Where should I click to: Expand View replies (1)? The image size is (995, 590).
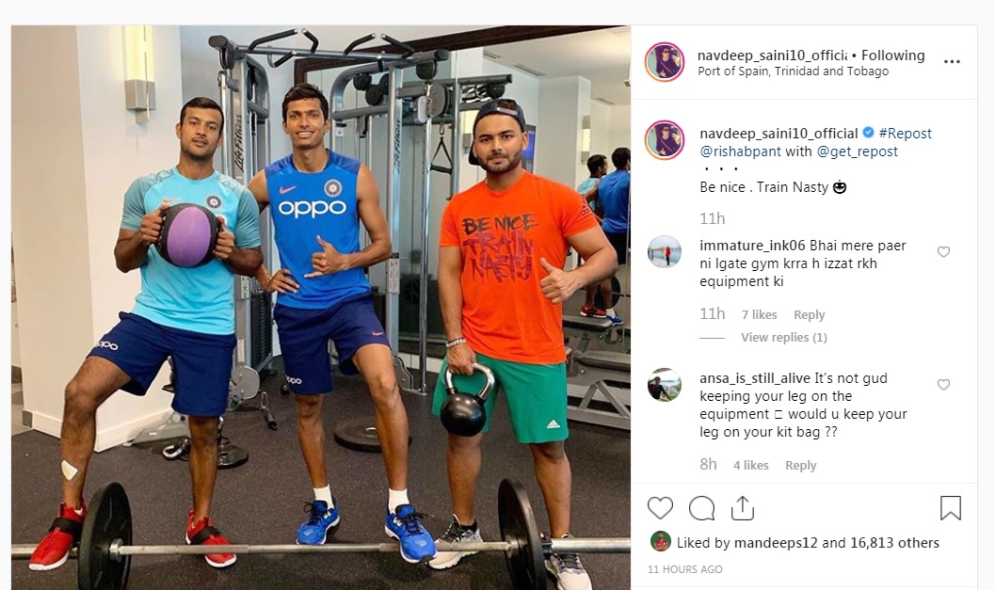[784, 338]
